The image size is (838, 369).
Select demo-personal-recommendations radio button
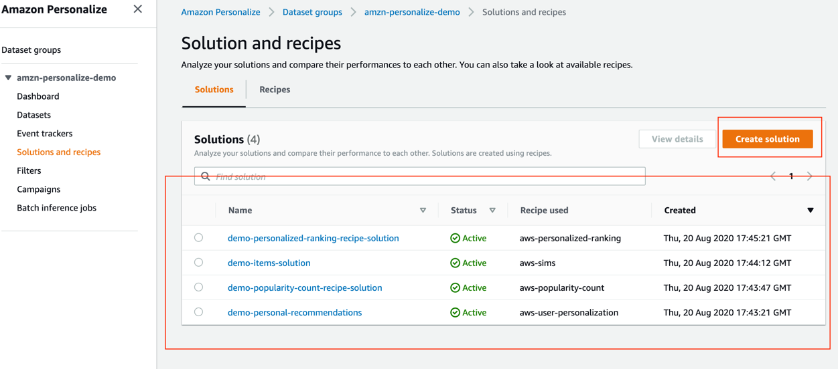tap(199, 312)
